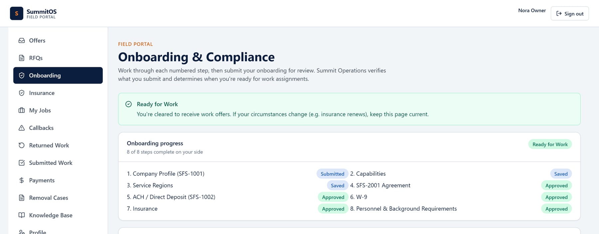Open step 7 Insurance in progress list
The width and height of the screenshot is (599, 234).
(142, 209)
